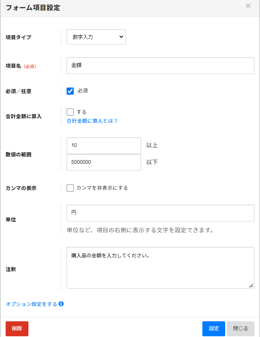Viewport: 260px width, 337px height.
Task: Open the 項目タイプ dropdown showing 数字入力
Action: click(96, 37)
